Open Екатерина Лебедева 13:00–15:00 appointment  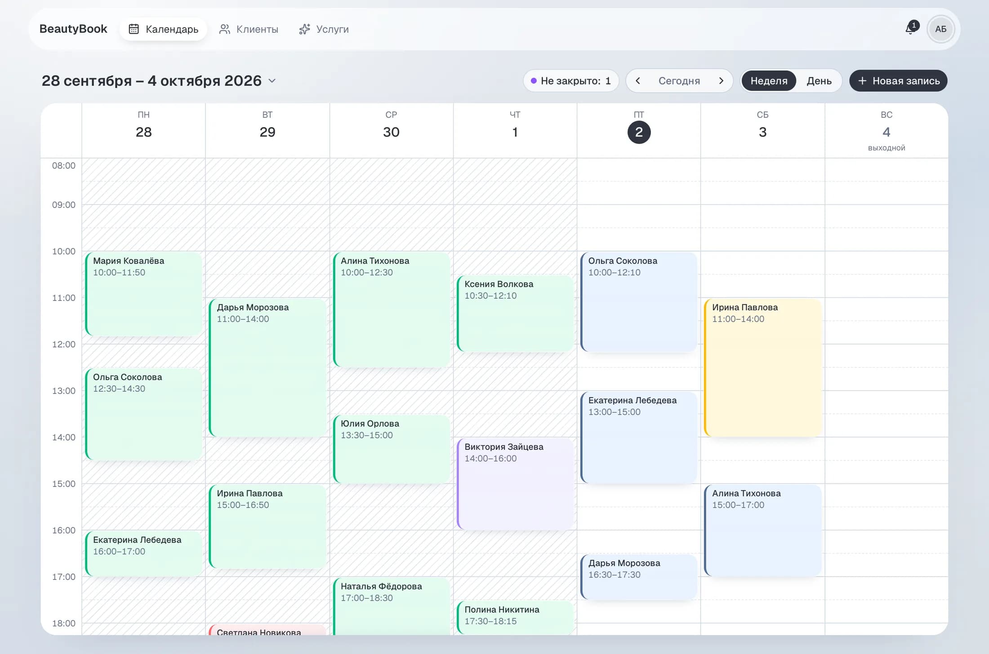pyautogui.click(x=639, y=437)
